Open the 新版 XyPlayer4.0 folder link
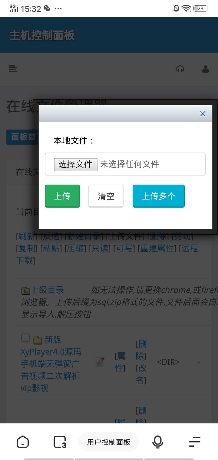This screenshot has width=218, height=460. coord(51,364)
